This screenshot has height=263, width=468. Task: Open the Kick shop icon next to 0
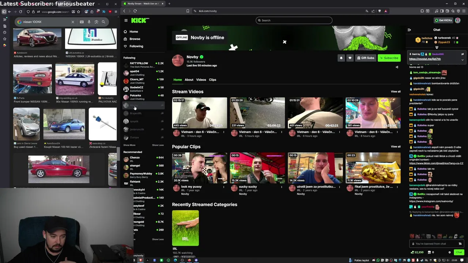[x=429, y=252]
